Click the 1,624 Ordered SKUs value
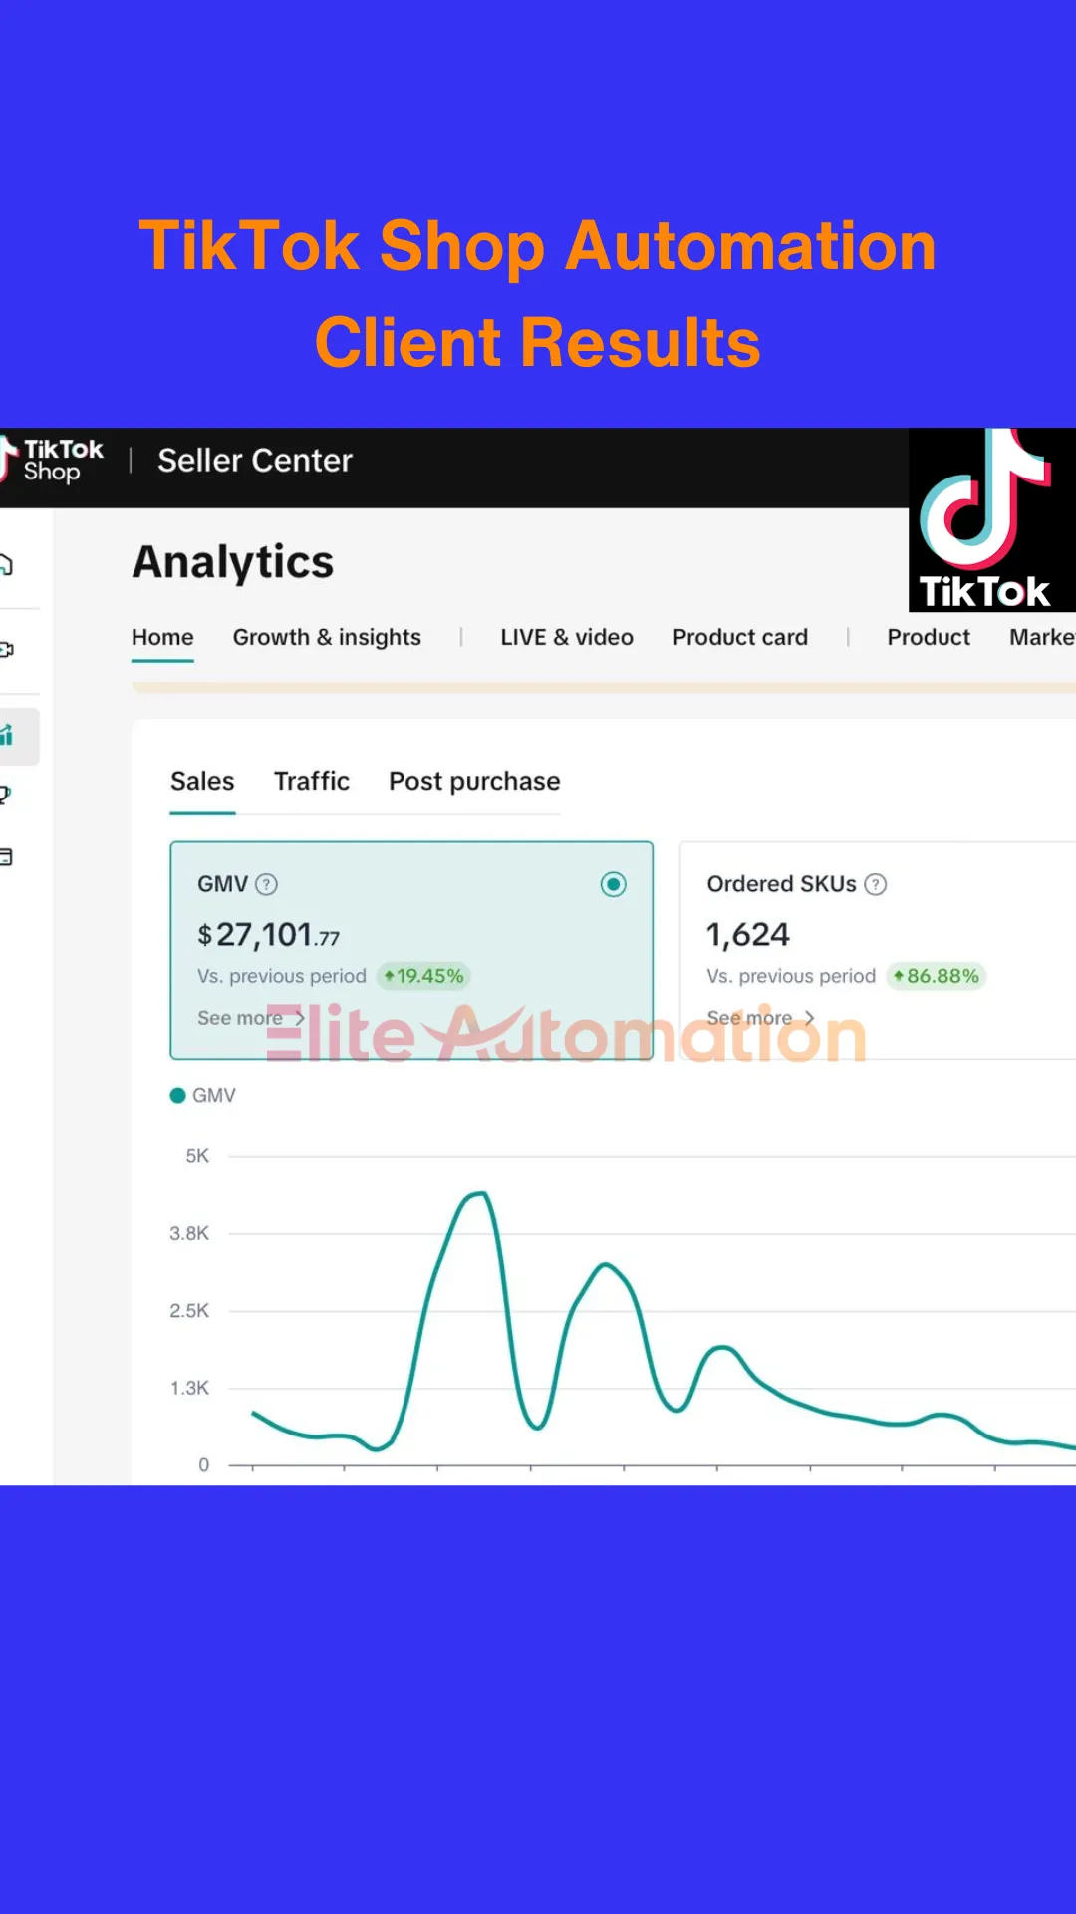 click(x=748, y=935)
